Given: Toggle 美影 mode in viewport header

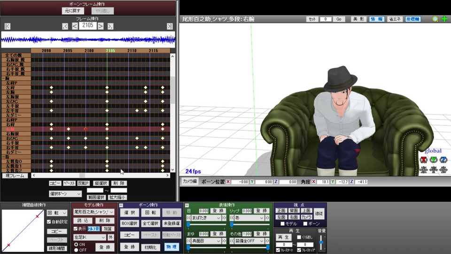Looking at the screenshot, I should pos(358,19).
